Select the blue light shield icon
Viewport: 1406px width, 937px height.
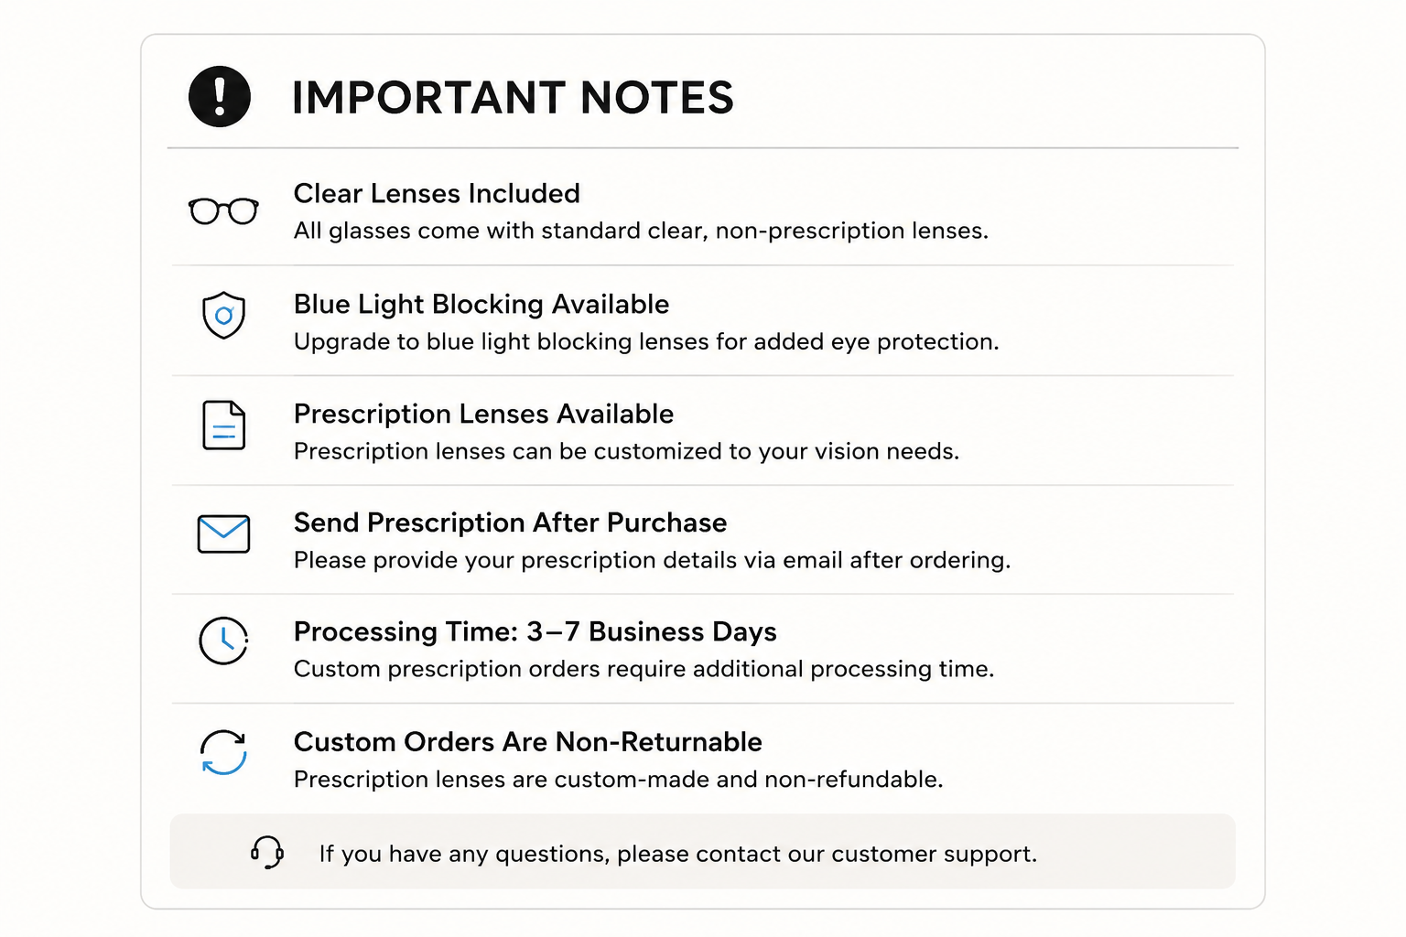223,316
